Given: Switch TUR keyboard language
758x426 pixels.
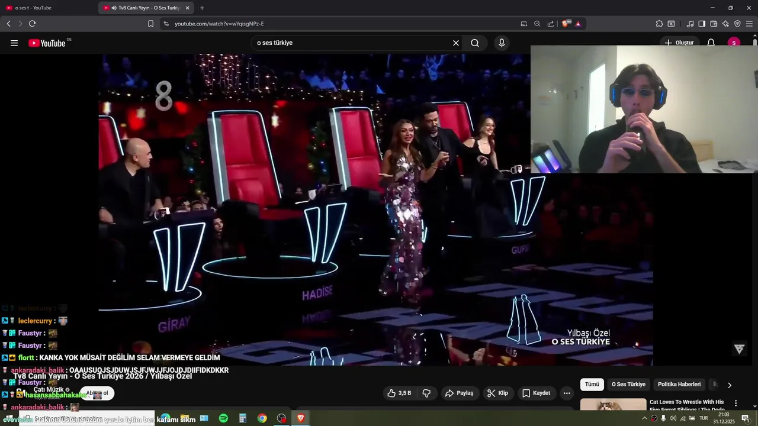Looking at the screenshot, I should point(704,418).
